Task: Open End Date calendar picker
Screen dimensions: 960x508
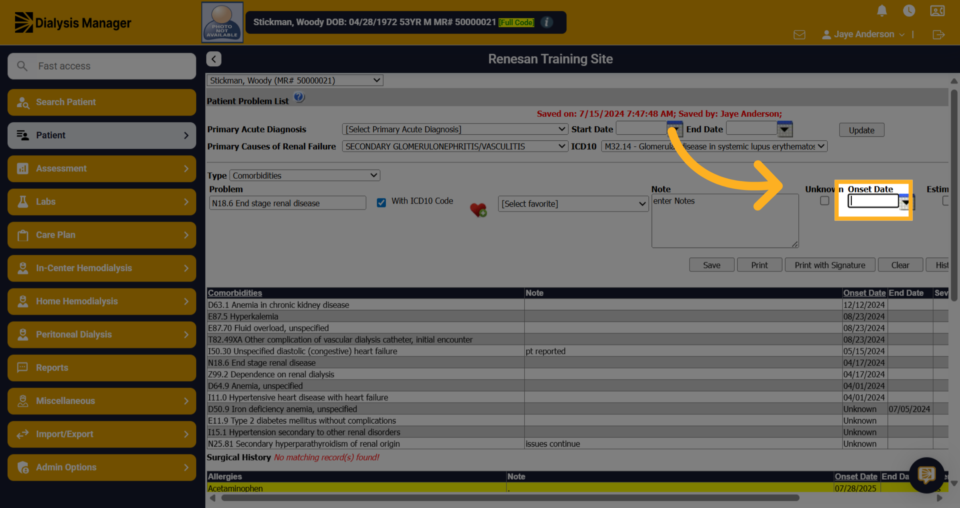Action: pos(784,129)
